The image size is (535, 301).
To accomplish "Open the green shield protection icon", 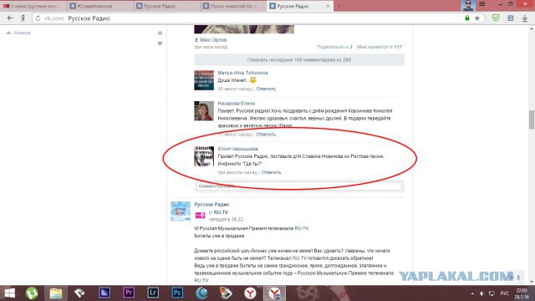I will pyautogui.click(x=496, y=18).
